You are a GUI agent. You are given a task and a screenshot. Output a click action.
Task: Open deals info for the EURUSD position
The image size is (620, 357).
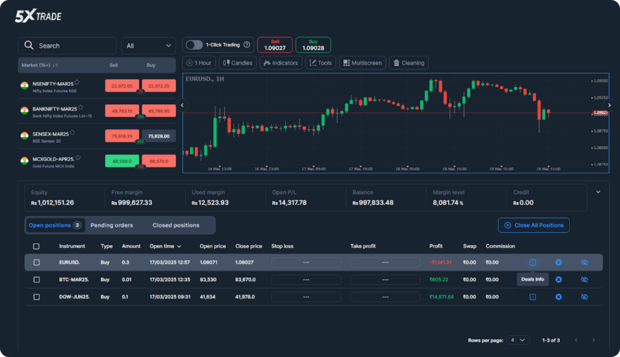(x=533, y=262)
